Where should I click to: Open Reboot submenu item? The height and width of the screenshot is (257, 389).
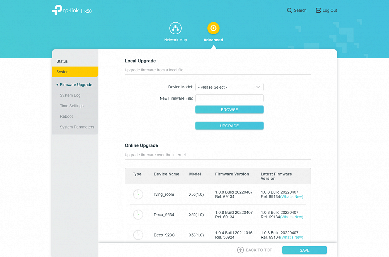click(66, 116)
